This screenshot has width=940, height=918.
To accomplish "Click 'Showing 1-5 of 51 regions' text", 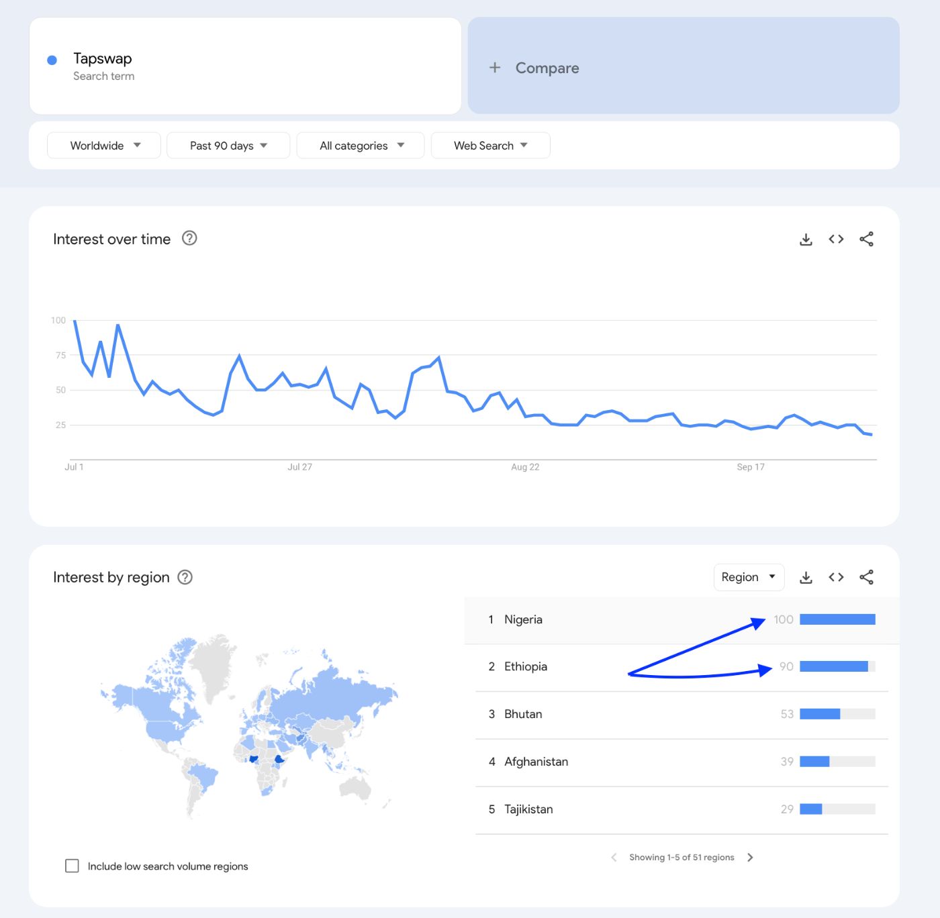I will (681, 858).
